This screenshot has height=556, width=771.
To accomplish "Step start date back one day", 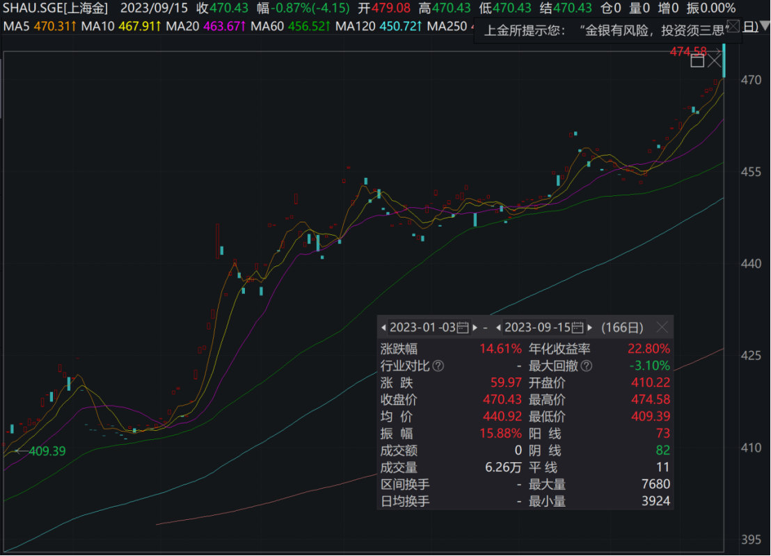I will coord(383,327).
